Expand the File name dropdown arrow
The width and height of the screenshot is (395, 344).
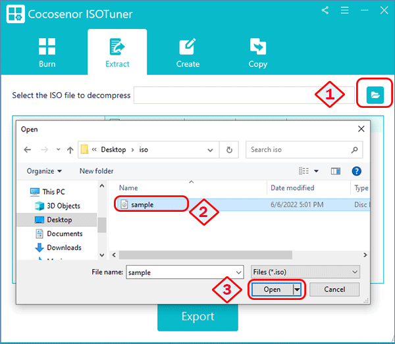(x=238, y=272)
